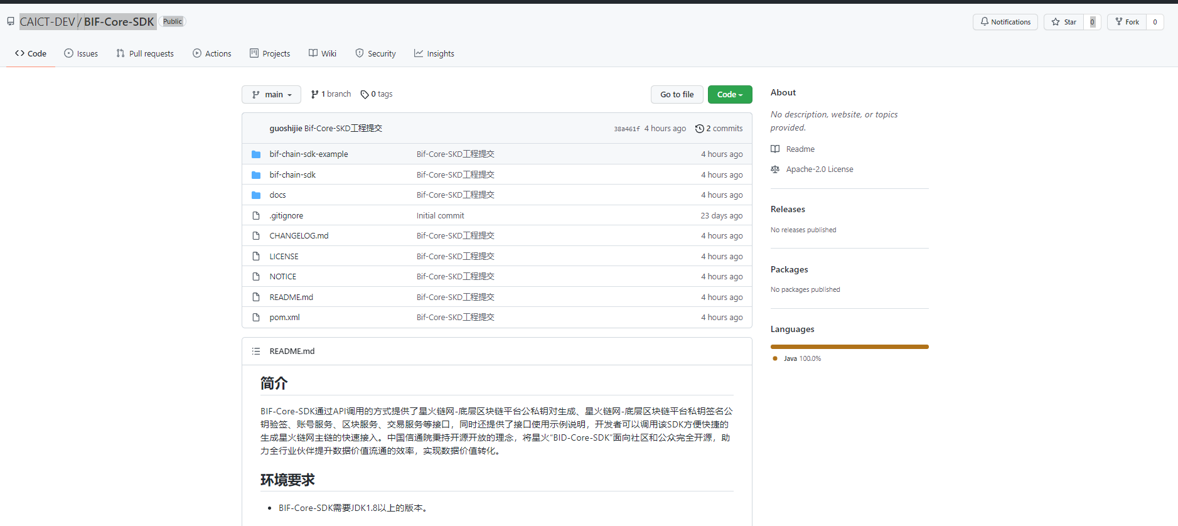Viewport: 1178px width, 526px height.
Task: Open the Initial commit message link
Action: (441, 216)
